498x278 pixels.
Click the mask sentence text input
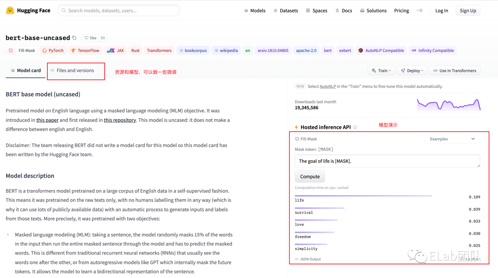tap(387, 161)
